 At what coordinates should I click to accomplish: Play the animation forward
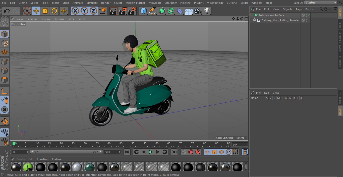pos(150,152)
